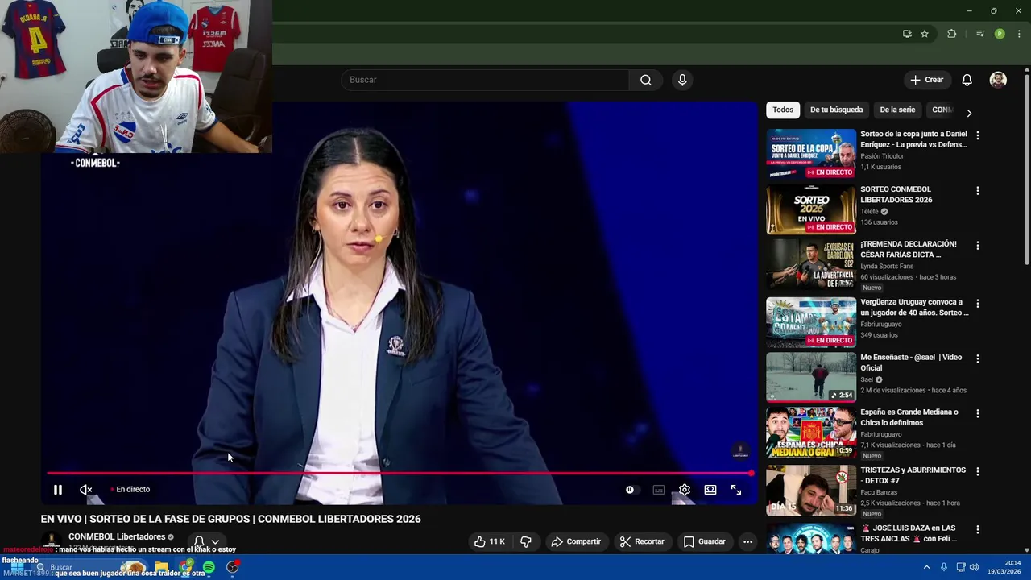This screenshot has height=580, width=1031.
Task: Click Recortar to clip the video
Action: 642,541
